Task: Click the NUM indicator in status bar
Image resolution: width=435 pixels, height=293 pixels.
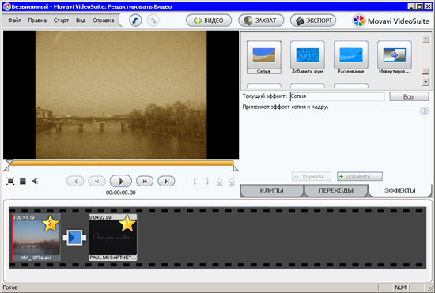Action: [x=401, y=287]
